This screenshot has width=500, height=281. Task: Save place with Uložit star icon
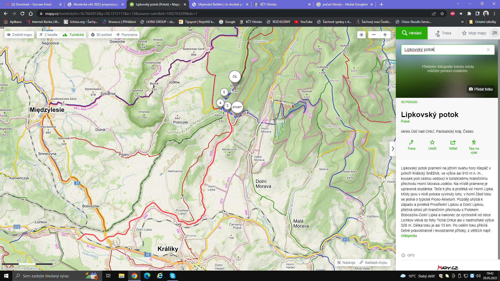(x=432, y=143)
